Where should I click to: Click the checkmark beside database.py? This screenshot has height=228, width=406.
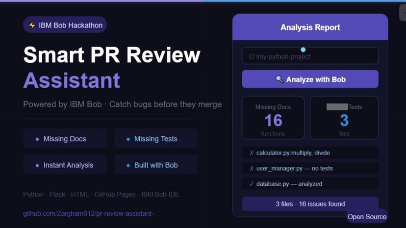click(251, 184)
